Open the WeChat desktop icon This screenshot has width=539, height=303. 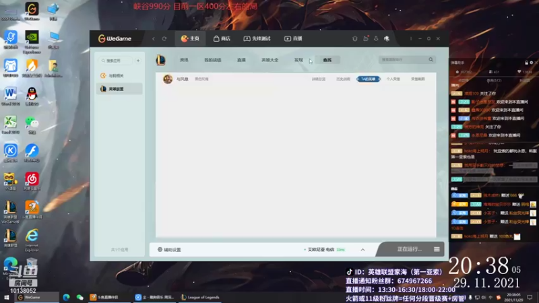pos(32,125)
